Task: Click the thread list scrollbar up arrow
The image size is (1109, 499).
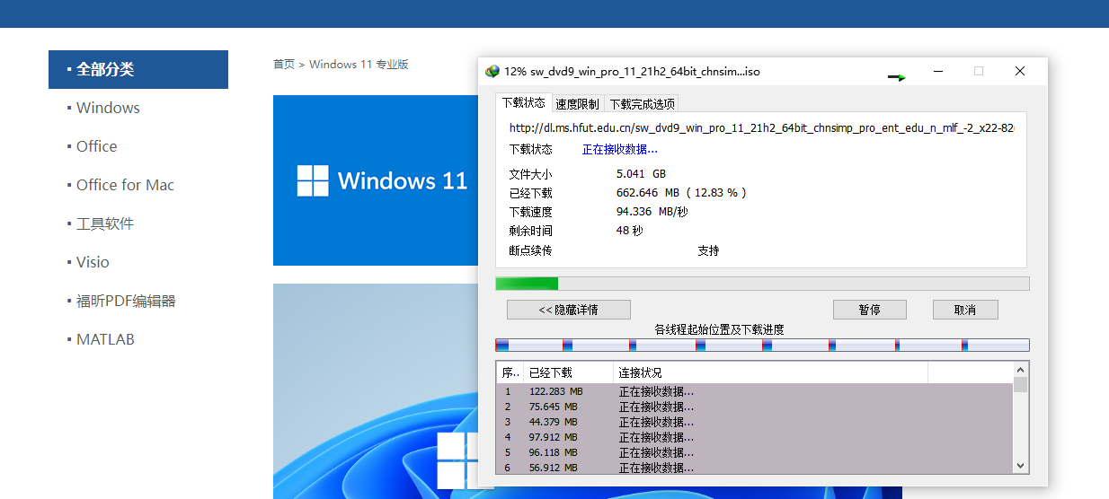Action: [x=1020, y=369]
